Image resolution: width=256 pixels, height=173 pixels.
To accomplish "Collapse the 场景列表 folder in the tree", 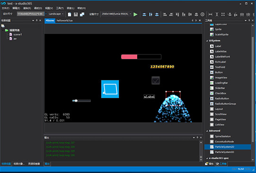I will pos(3,30).
